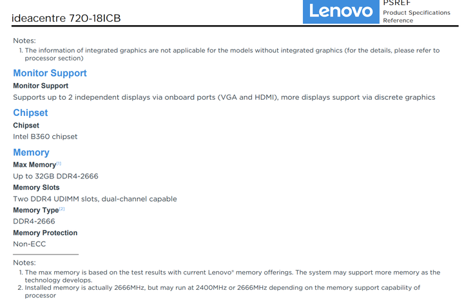Click the VGA and HDMI displays sentence
Image resolution: width=464 pixels, height=304 pixels.
(x=224, y=97)
